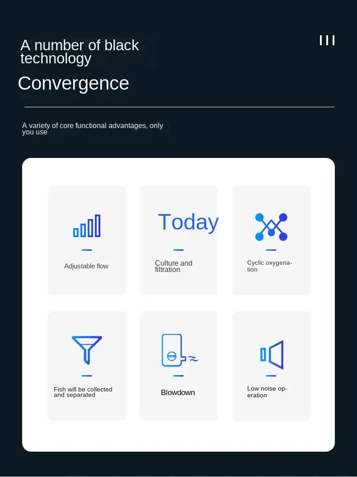Click the horizontal divider line below Convergence

tap(179, 107)
